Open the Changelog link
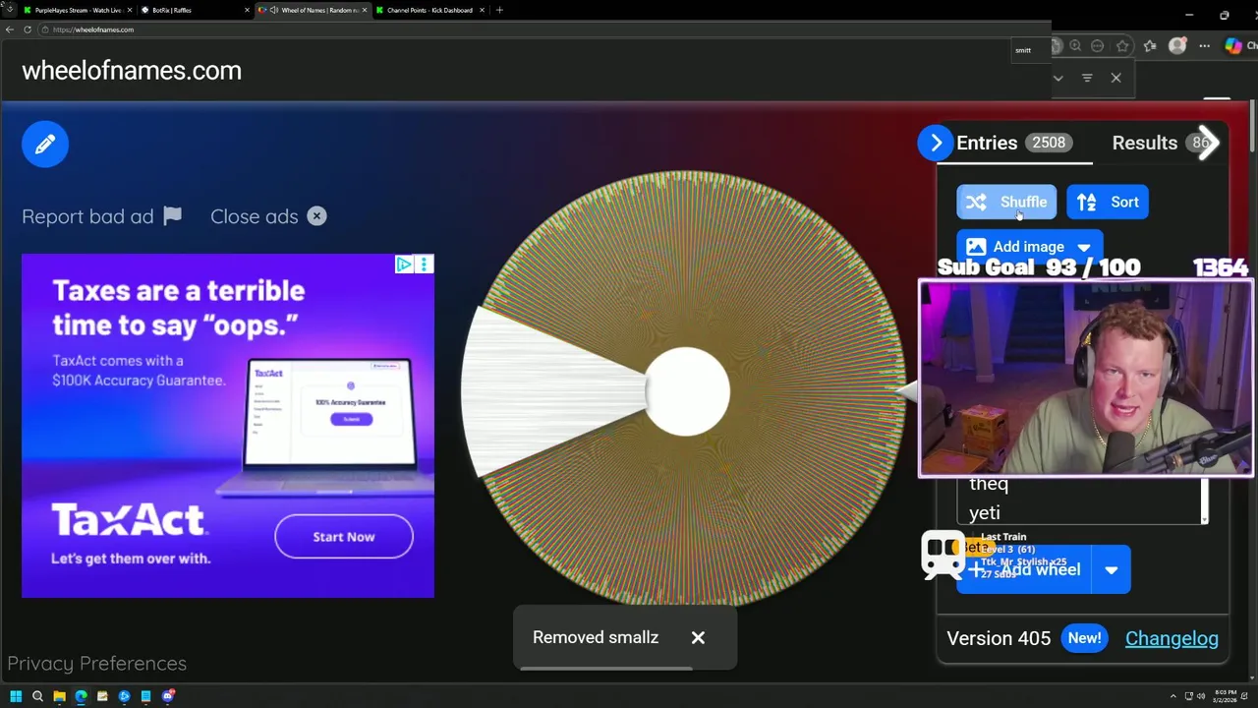Screen dimensions: 1258x708 pos(1172,638)
